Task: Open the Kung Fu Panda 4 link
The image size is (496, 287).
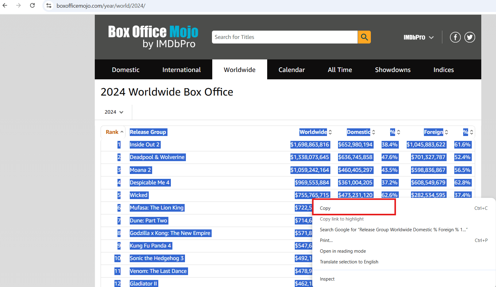Action: (151, 246)
